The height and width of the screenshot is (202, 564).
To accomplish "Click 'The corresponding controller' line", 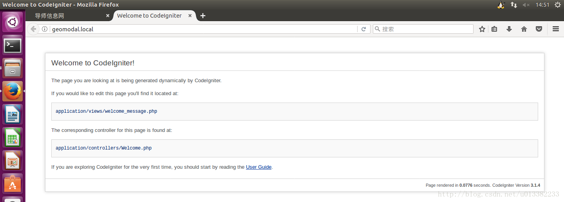I will pos(112,130).
